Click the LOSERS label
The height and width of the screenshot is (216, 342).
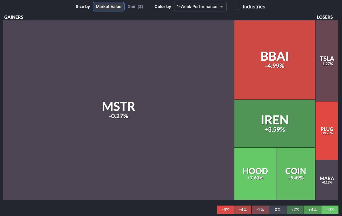(325, 17)
